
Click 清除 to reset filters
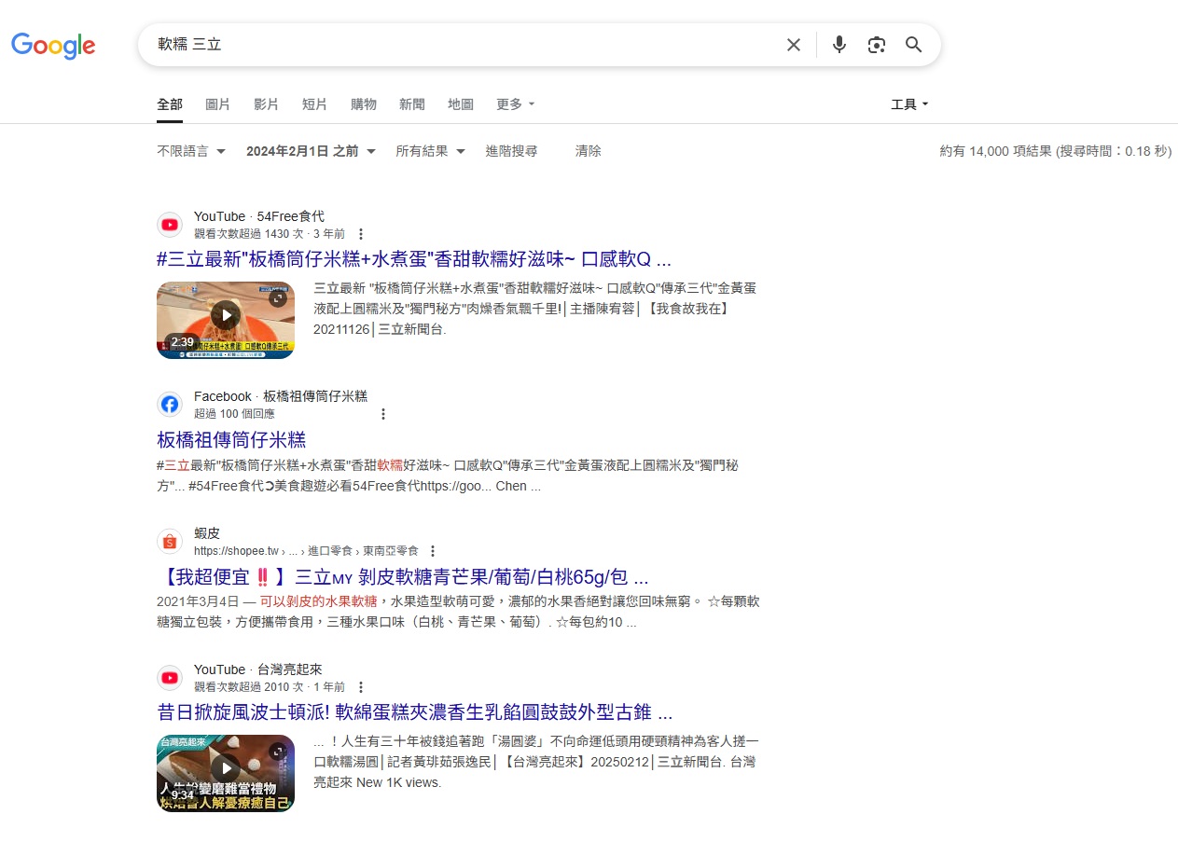click(x=589, y=151)
